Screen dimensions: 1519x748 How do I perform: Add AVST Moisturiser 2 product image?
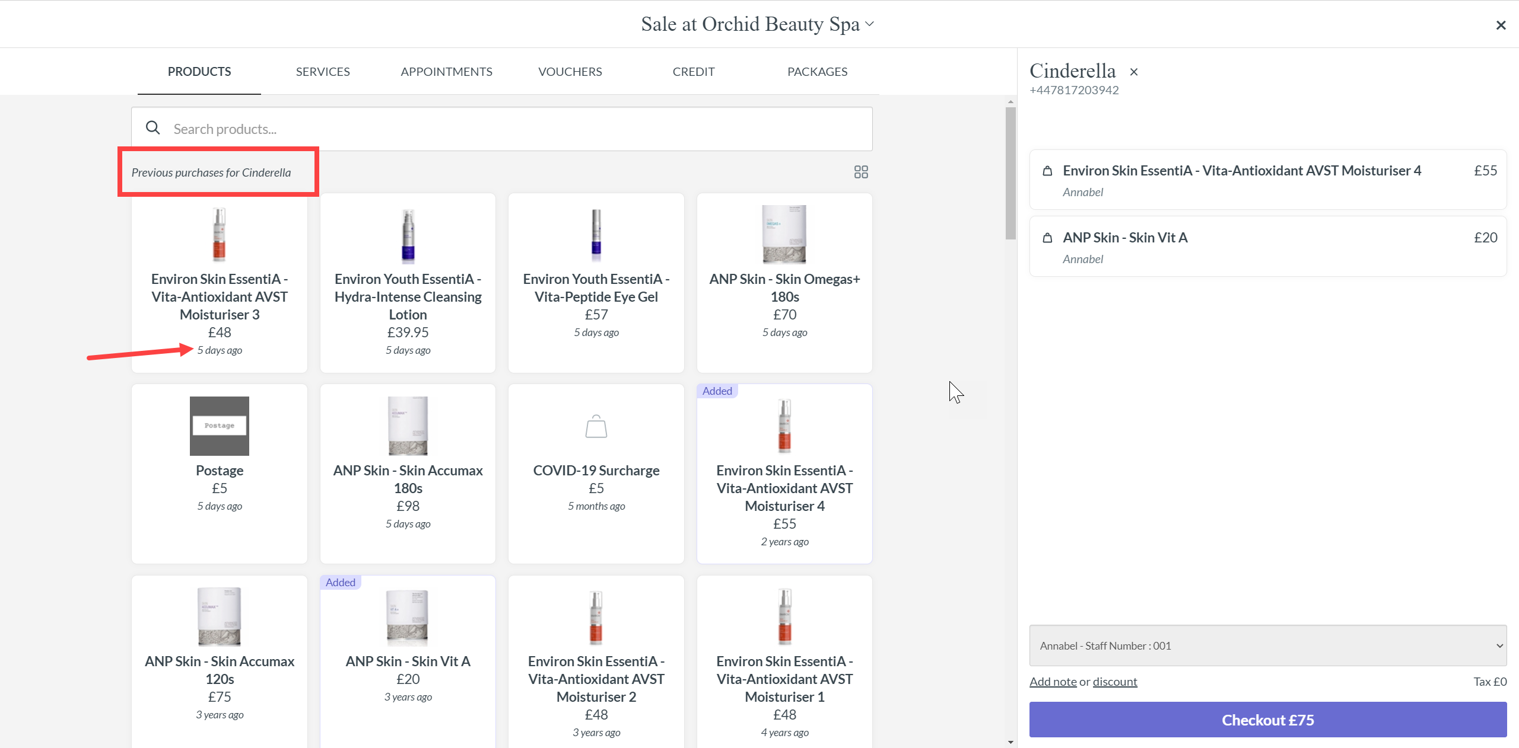click(x=596, y=617)
